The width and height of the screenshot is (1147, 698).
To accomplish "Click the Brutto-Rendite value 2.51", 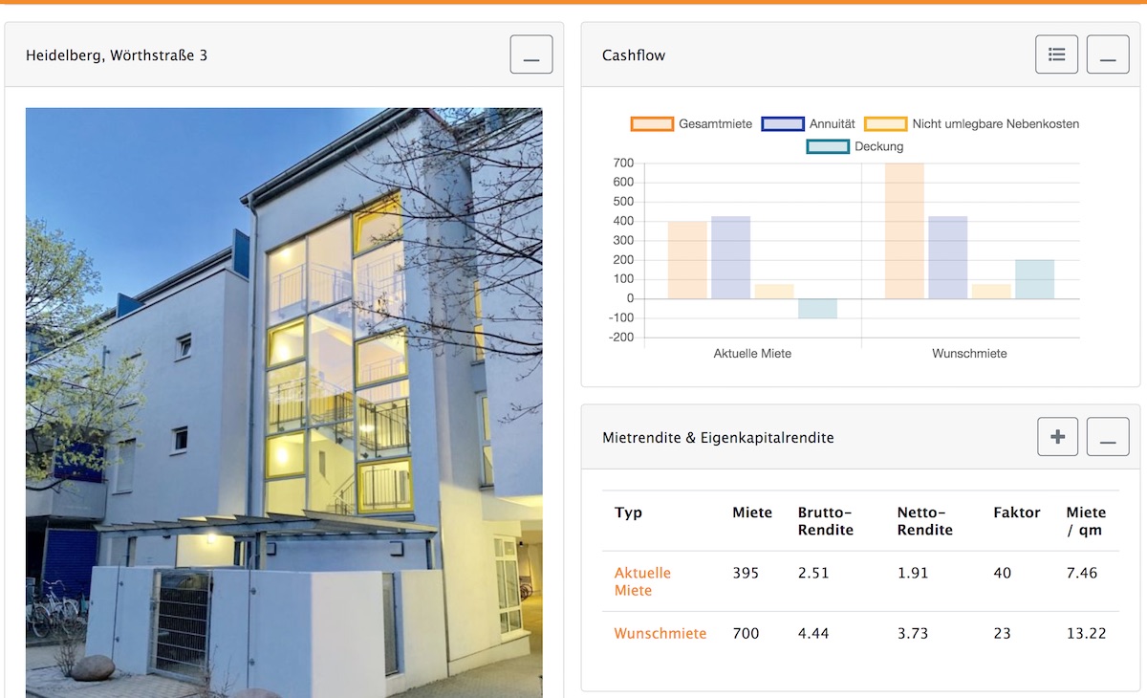I will pyautogui.click(x=813, y=573).
